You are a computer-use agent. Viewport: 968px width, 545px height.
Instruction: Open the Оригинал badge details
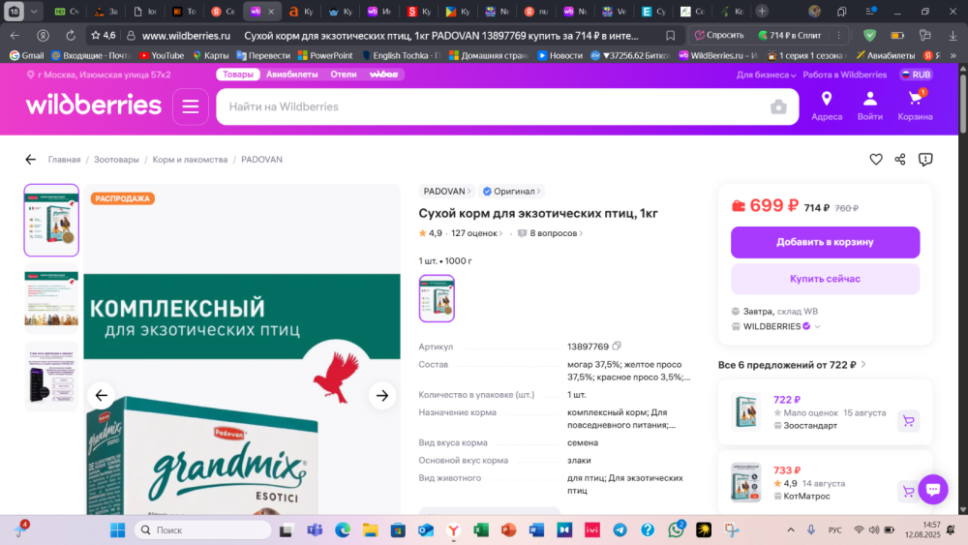coord(511,192)
